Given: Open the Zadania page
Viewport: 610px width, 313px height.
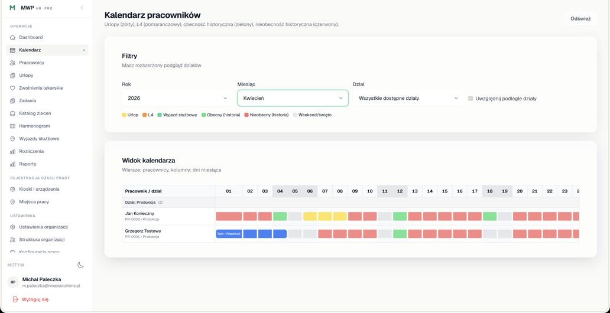Looking at the screenshot, I should click(x=47, y=101).
